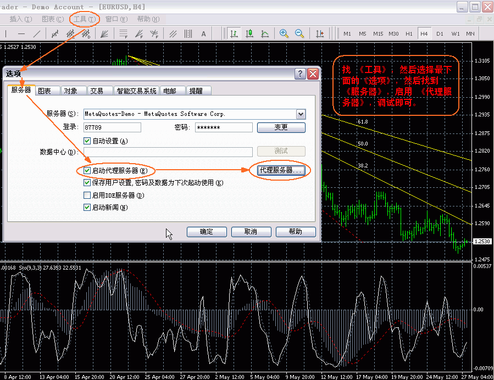This screenshot has width=494, height=380.
Task: Switch chart to line chart mode
Action: pos(265,33)
